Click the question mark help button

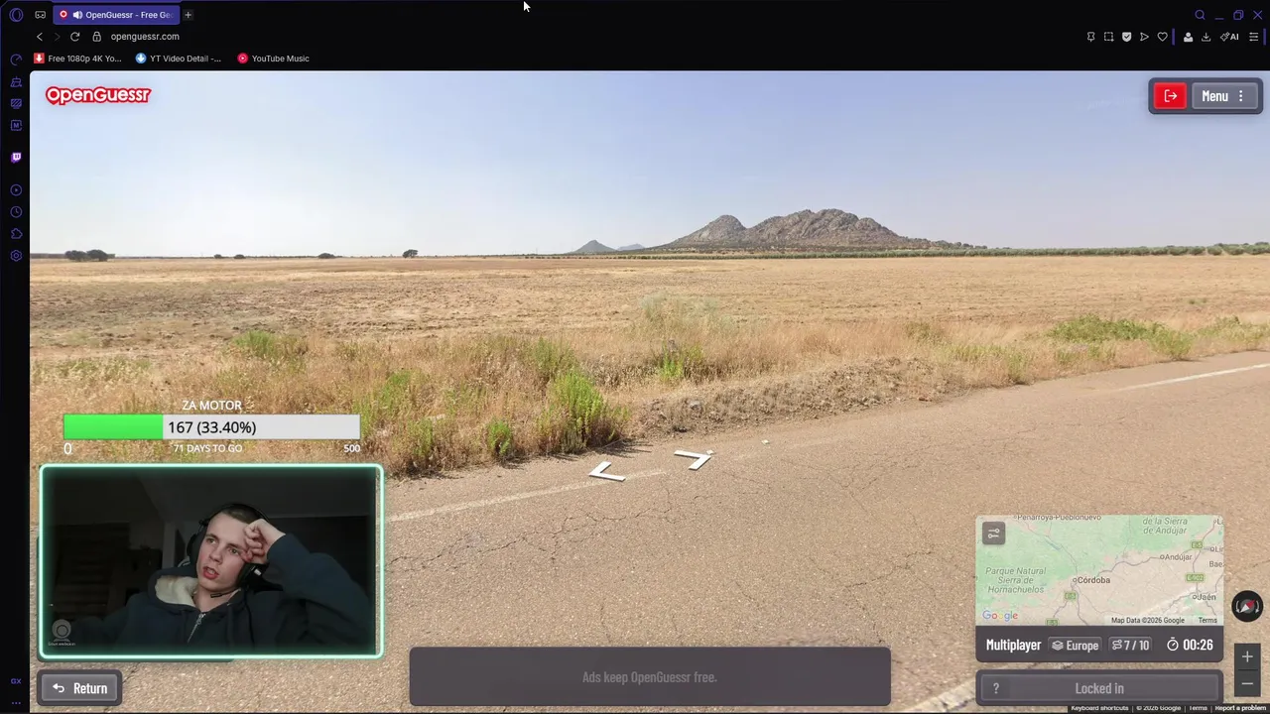click(996, 688)
